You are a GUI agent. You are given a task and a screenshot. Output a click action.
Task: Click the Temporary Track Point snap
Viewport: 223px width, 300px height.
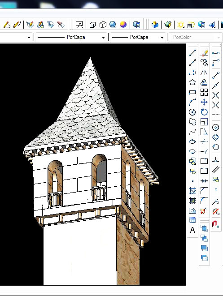(x=216, y=53)
